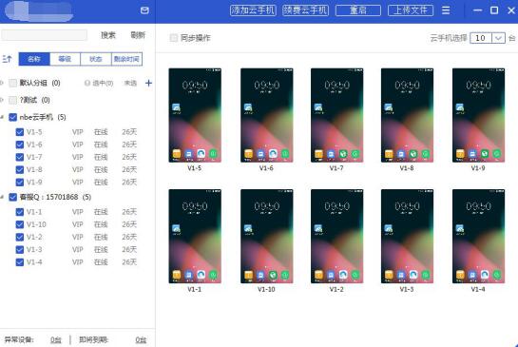Screen dimensions: 518x347
Task: Click the 即将到期 0台 count link
Action: click(141, 339)
